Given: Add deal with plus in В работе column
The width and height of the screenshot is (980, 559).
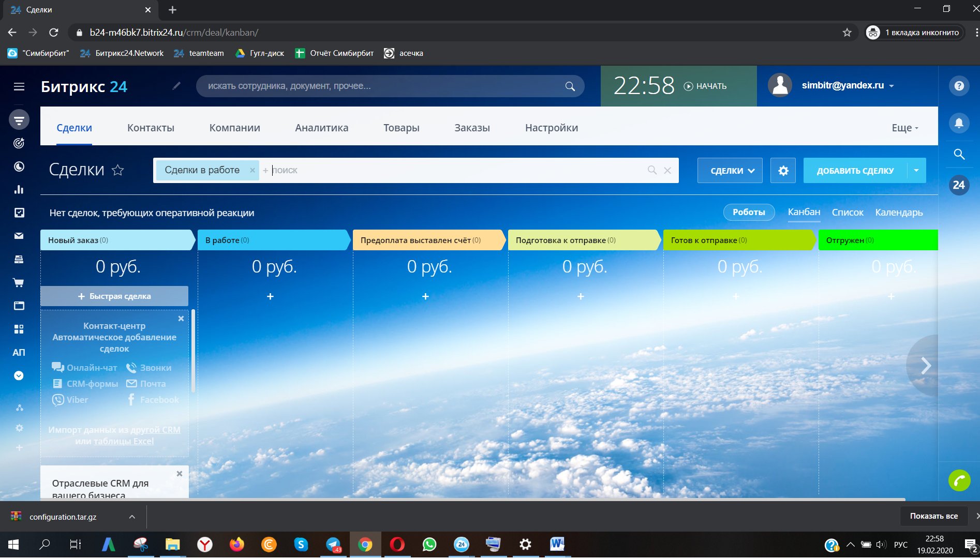Looking at the screenshot, I should pyautogui.click(x=270, y=296).
